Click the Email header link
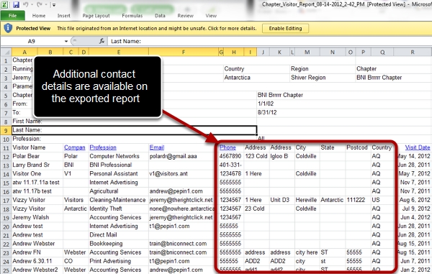Viewport: 432px width, 274px height. tap(157, 147)
